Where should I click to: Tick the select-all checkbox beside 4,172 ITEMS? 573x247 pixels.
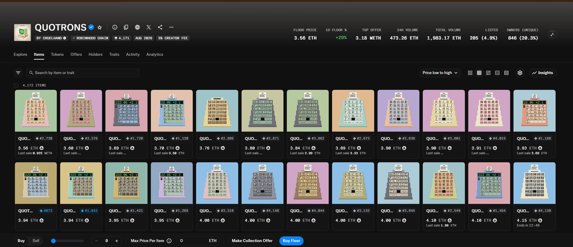(16, 85)
